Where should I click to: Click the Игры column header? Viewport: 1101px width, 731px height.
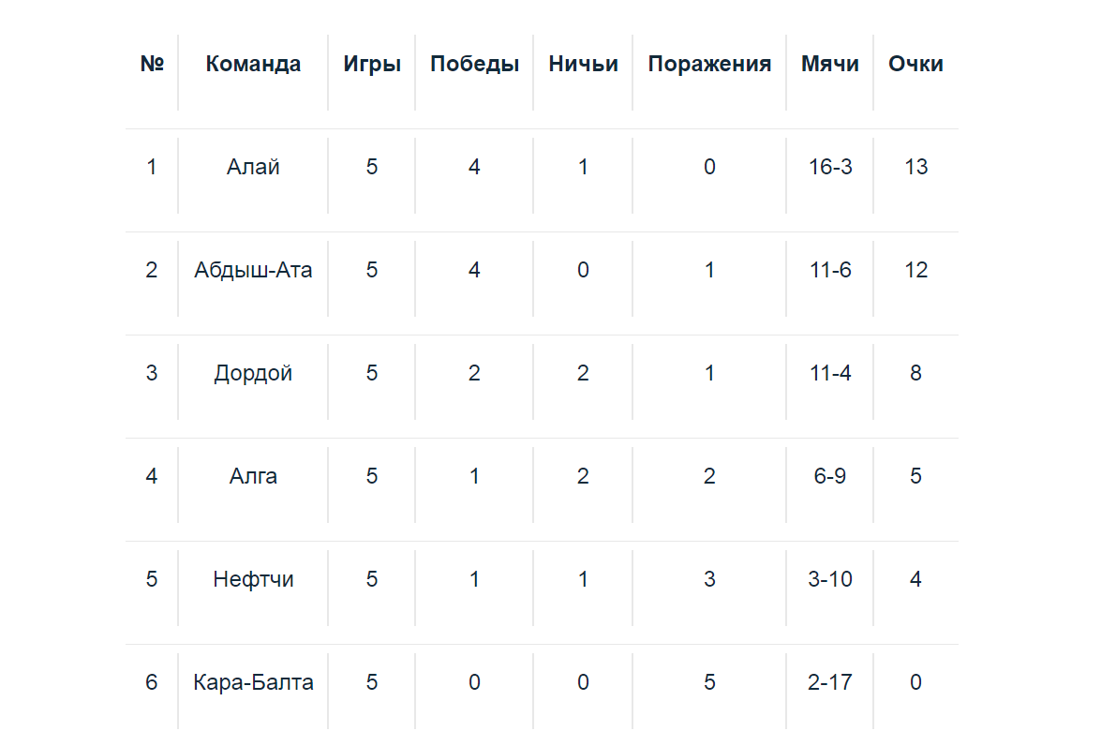[x=372, y=64]
